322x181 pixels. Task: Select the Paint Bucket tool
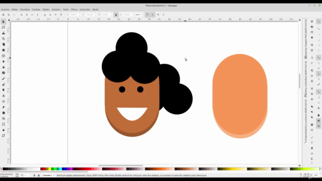(x=4, y=113)
